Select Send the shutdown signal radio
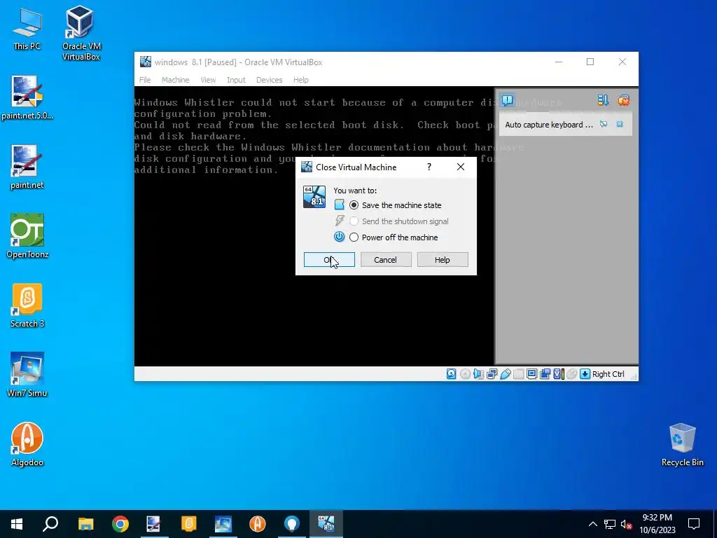This screenshot has width=717, height=538. pos(354,221)
